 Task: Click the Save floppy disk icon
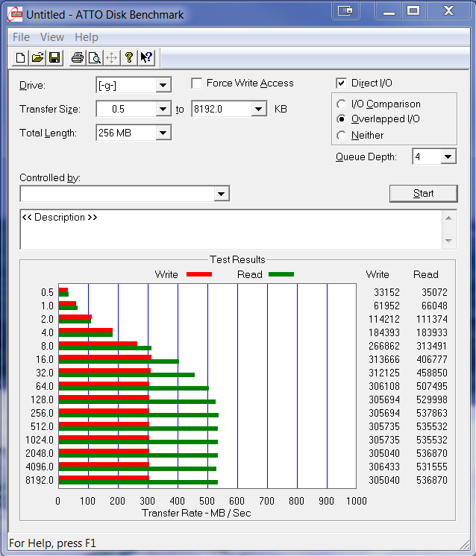(54, 57)
